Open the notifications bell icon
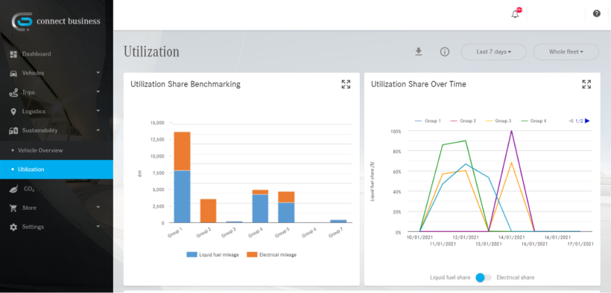The width and height of the screenshot is (611, 293). pos(515,14)
